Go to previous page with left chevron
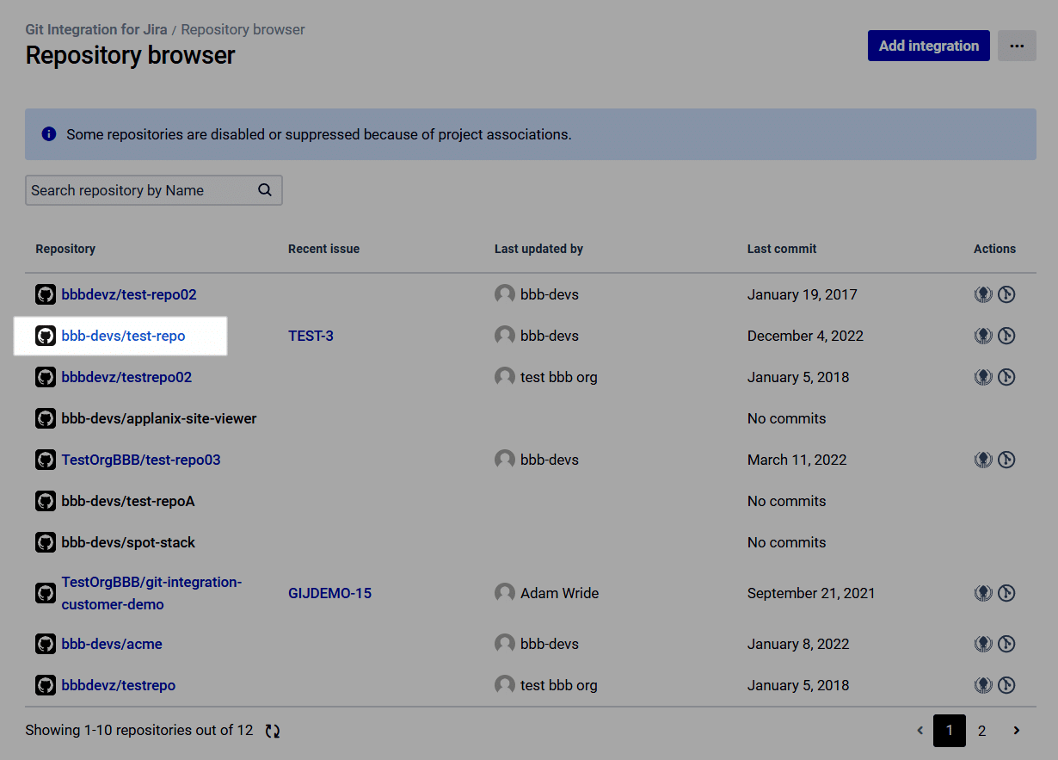 tap(920, 731)
